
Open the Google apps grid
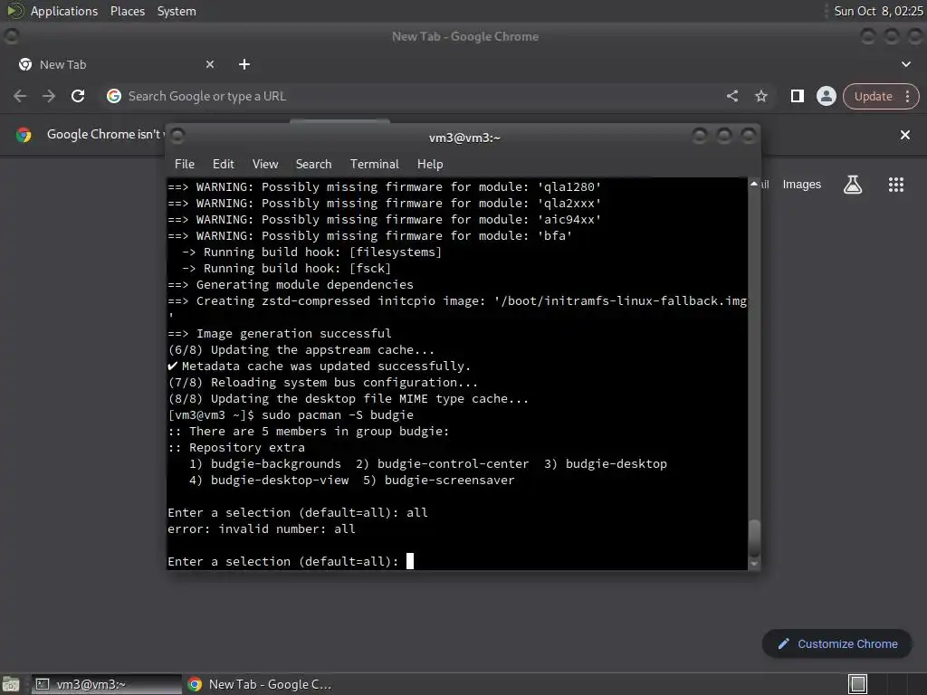[x=895, y=185]
